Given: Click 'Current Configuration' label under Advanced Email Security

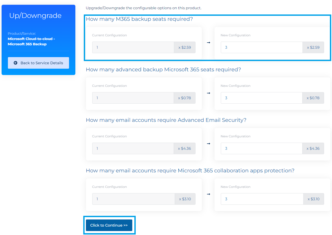Looking at the screenshot, I should tap(109, 136).
